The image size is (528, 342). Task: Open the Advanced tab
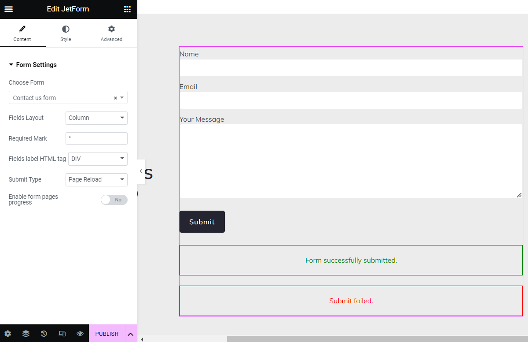(111, 33)
